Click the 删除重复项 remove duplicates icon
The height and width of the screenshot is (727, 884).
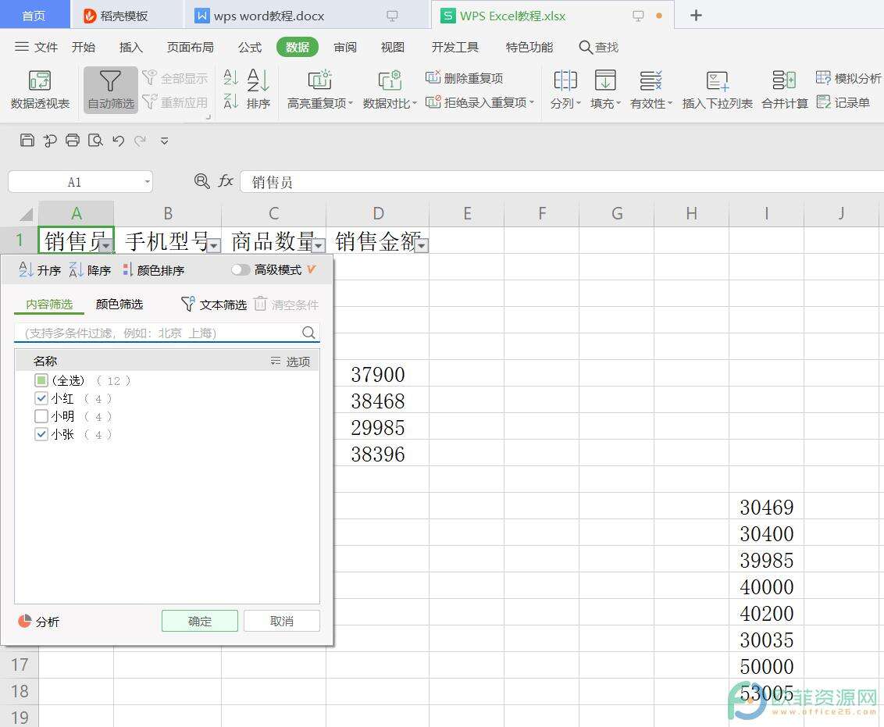(x=434, y=78)
